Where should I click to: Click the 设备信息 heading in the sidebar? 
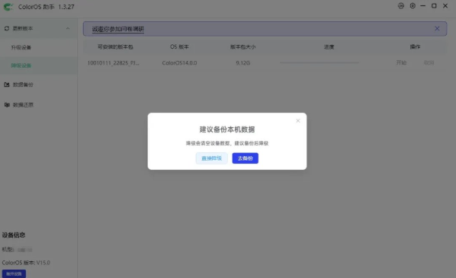coord(14,235)
